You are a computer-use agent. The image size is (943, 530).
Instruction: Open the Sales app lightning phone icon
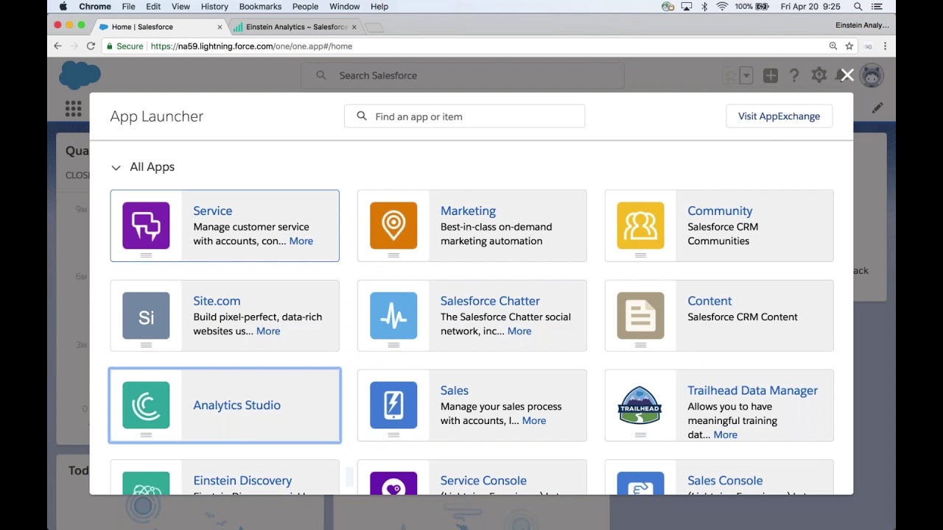393,405
